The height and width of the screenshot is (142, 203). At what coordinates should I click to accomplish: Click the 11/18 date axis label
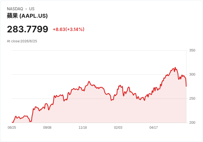[83, 127]
